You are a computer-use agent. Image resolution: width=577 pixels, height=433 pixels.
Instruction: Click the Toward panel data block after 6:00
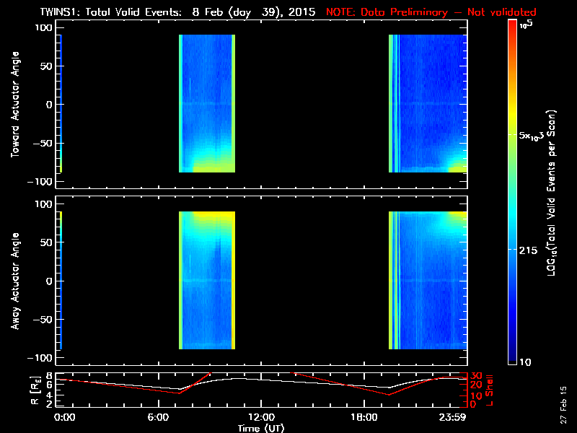pyautogui.click(x=207, y=103)
